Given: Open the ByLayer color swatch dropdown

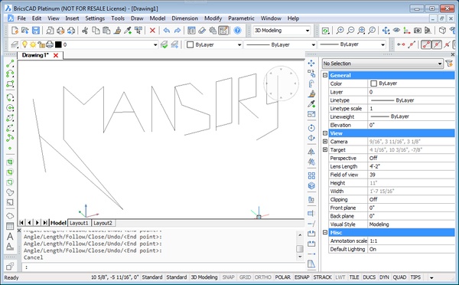Looking at the screenshot, I should pyautogui.click(x=214, y=44).
